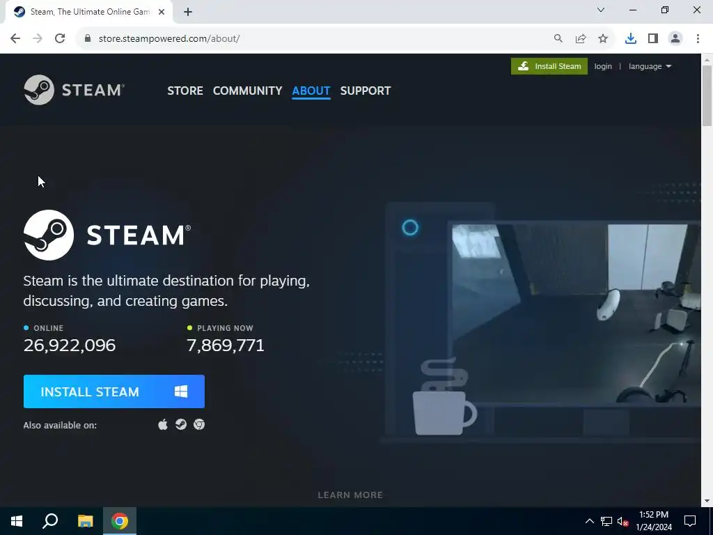Viewport: 713px width, 535px height.
Task: Choose the Chromebook download icon
Action: pos(199,424)
